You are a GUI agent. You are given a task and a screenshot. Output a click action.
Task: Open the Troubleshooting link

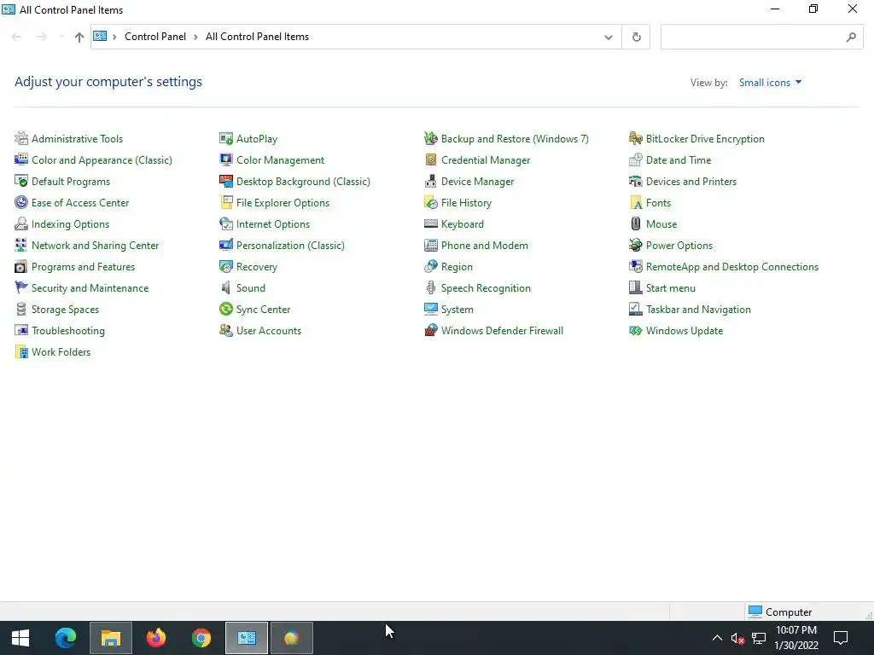(68, 331)
